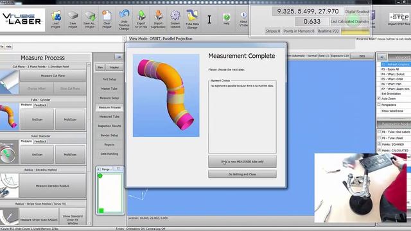The image size is (411, 231).
Task: Open Reports navigation item
Action: pos(109,144)
